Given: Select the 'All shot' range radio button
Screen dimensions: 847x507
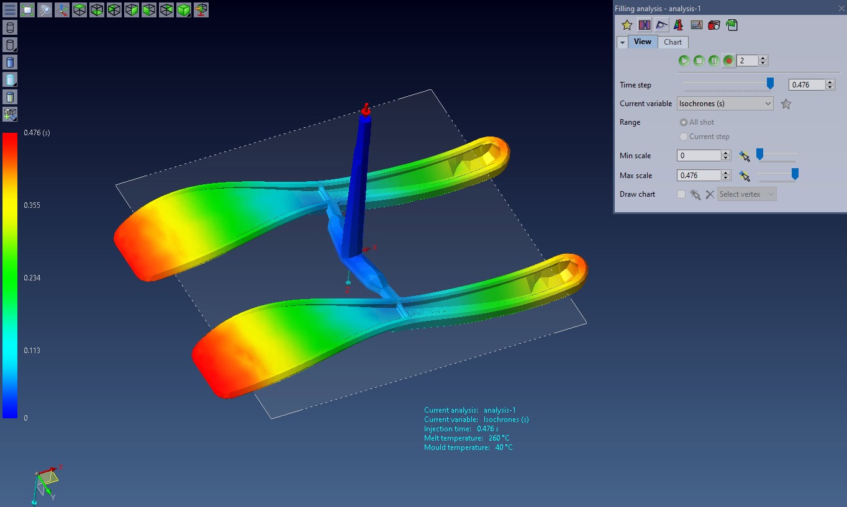Looking at the screenshot, I should pos(684,122).
